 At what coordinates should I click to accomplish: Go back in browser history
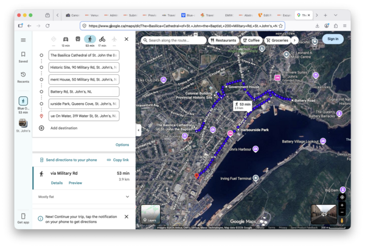[29, 26]
